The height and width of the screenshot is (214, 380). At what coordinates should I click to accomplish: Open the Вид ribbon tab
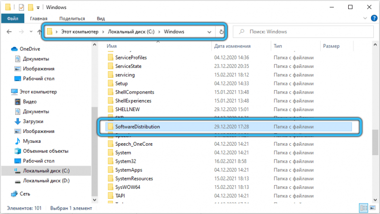tap(101, 19)
